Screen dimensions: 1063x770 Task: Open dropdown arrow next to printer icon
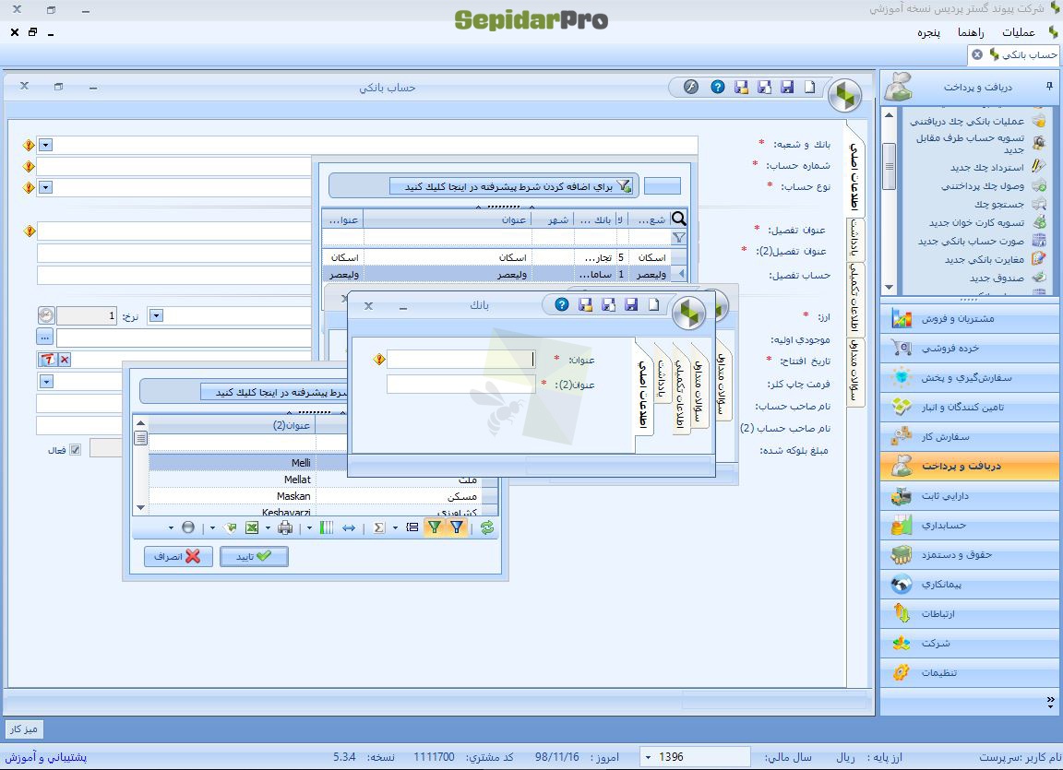[309, 527]
